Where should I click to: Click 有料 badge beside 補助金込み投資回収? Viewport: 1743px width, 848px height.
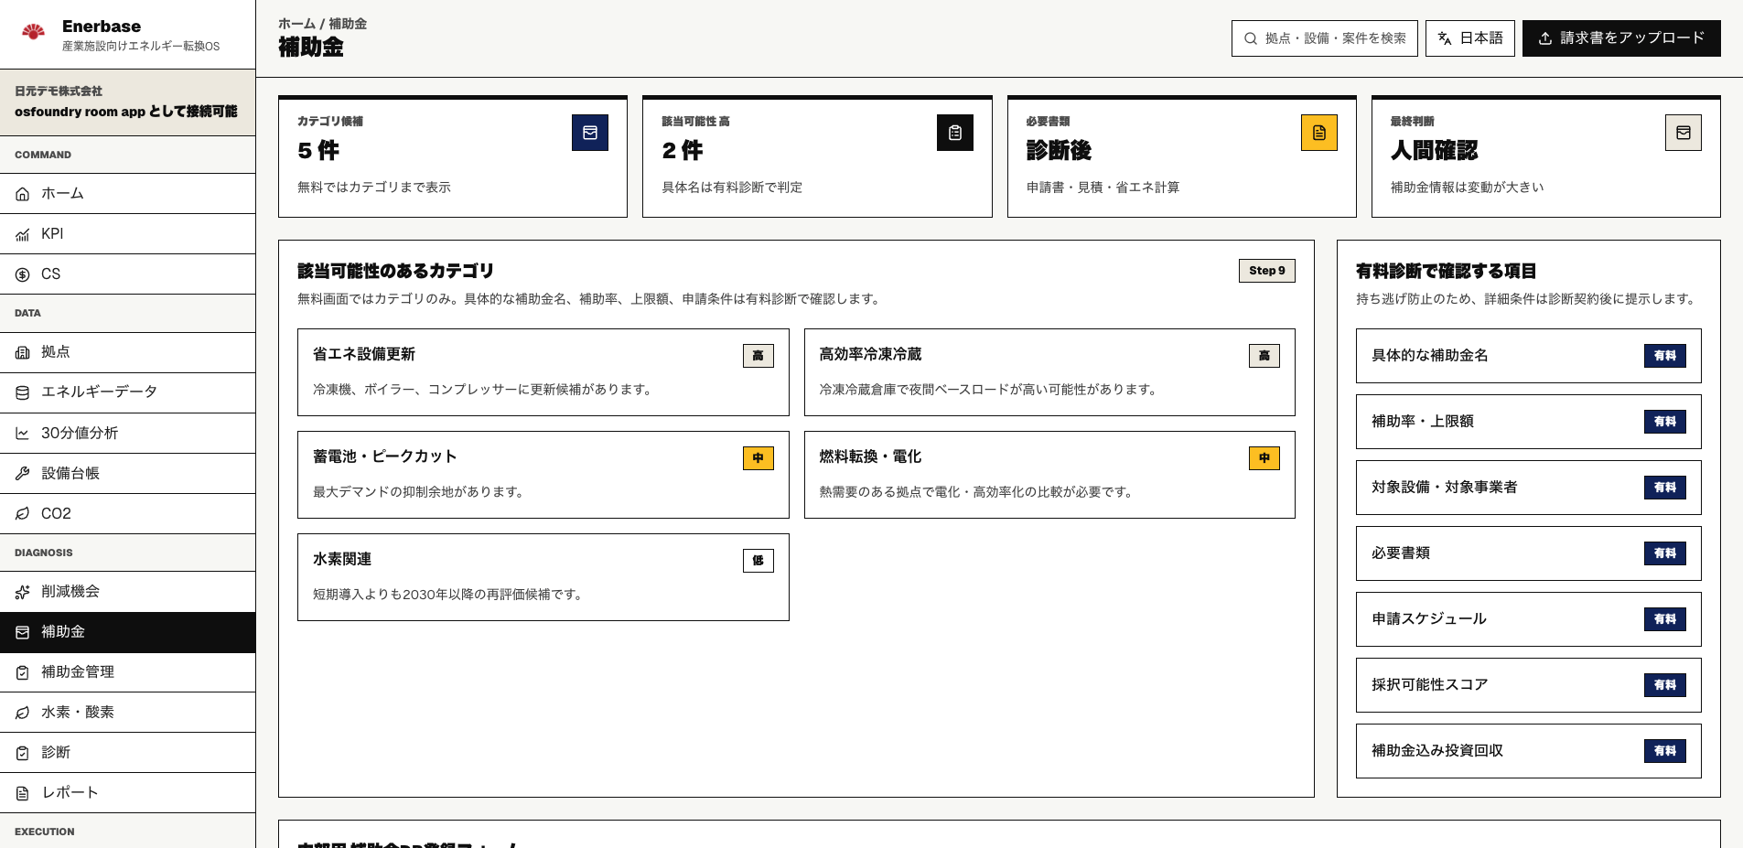pos(1665,751)
